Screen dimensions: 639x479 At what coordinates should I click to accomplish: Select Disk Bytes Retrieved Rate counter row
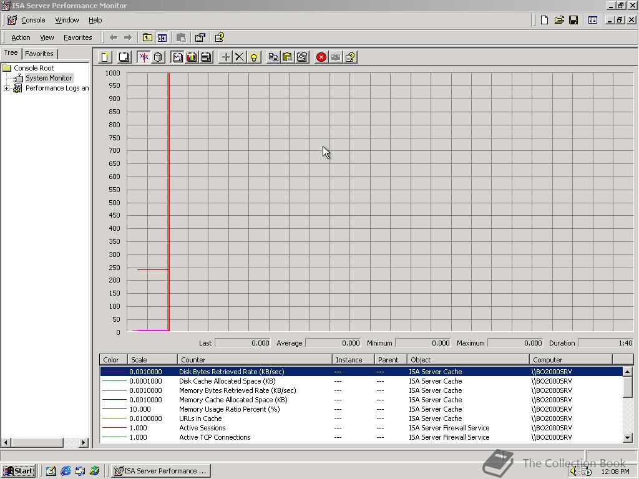361,372
